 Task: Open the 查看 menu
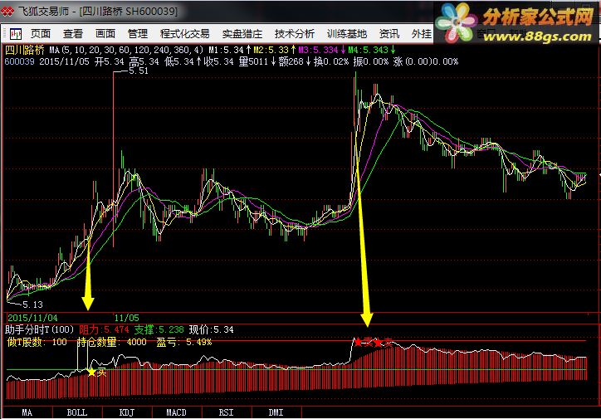pos(73,34)
